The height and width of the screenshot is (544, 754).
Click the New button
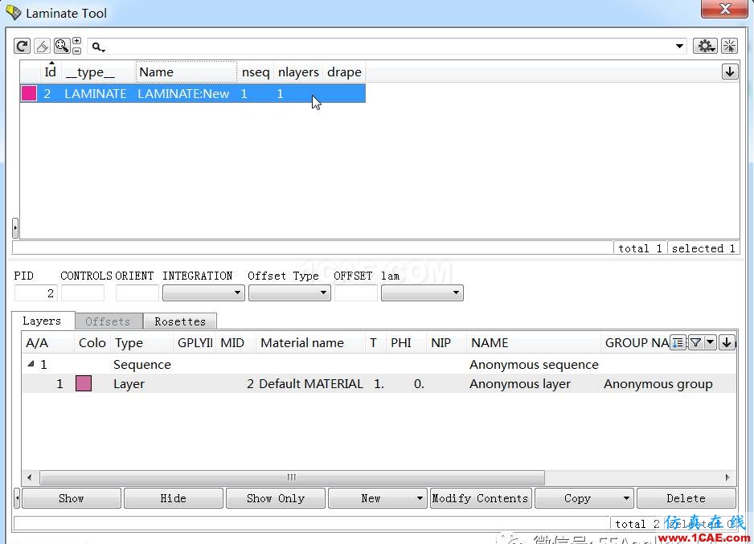(371, 498)
